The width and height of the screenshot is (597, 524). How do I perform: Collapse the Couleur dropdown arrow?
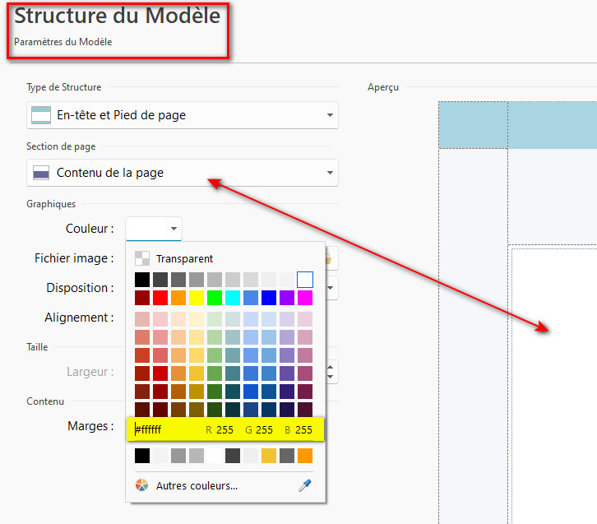pyautogui.click(x=174, y=229)
